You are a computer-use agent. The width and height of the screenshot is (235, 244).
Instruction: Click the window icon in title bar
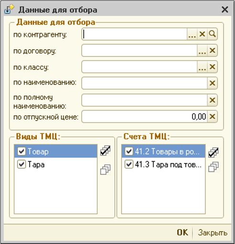tap(9, 9)
